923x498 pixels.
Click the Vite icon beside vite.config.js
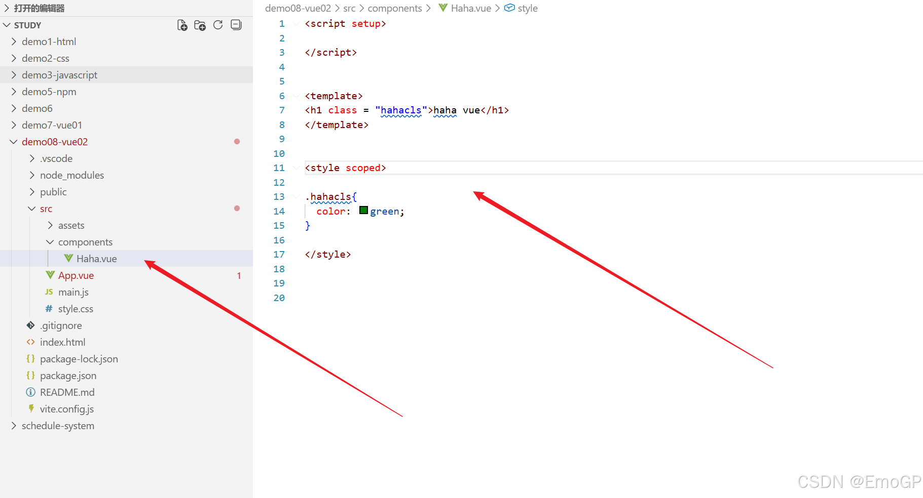click(31, 408)
